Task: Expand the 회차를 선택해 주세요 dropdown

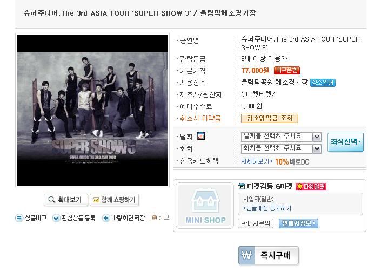Action: [x=317, y=149]
